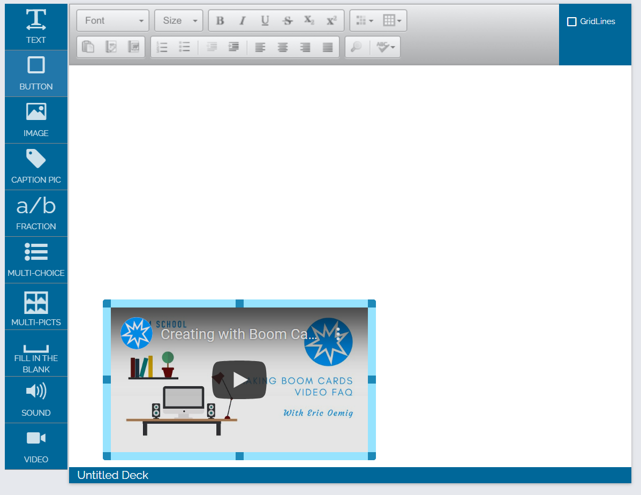641x495 pixels.
Task: Add an IMAGE element
Action: pos(36,121)
